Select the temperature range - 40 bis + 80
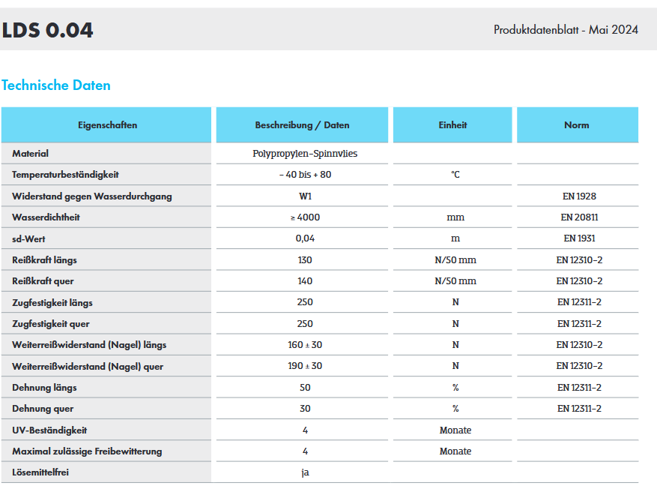The image size is (657, 489). (305, 175)
